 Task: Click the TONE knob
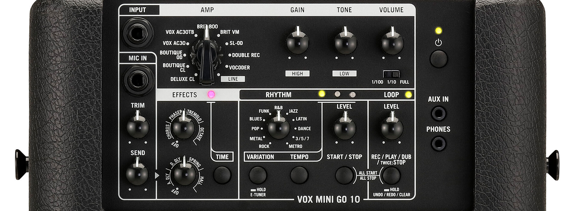[345, 43]
